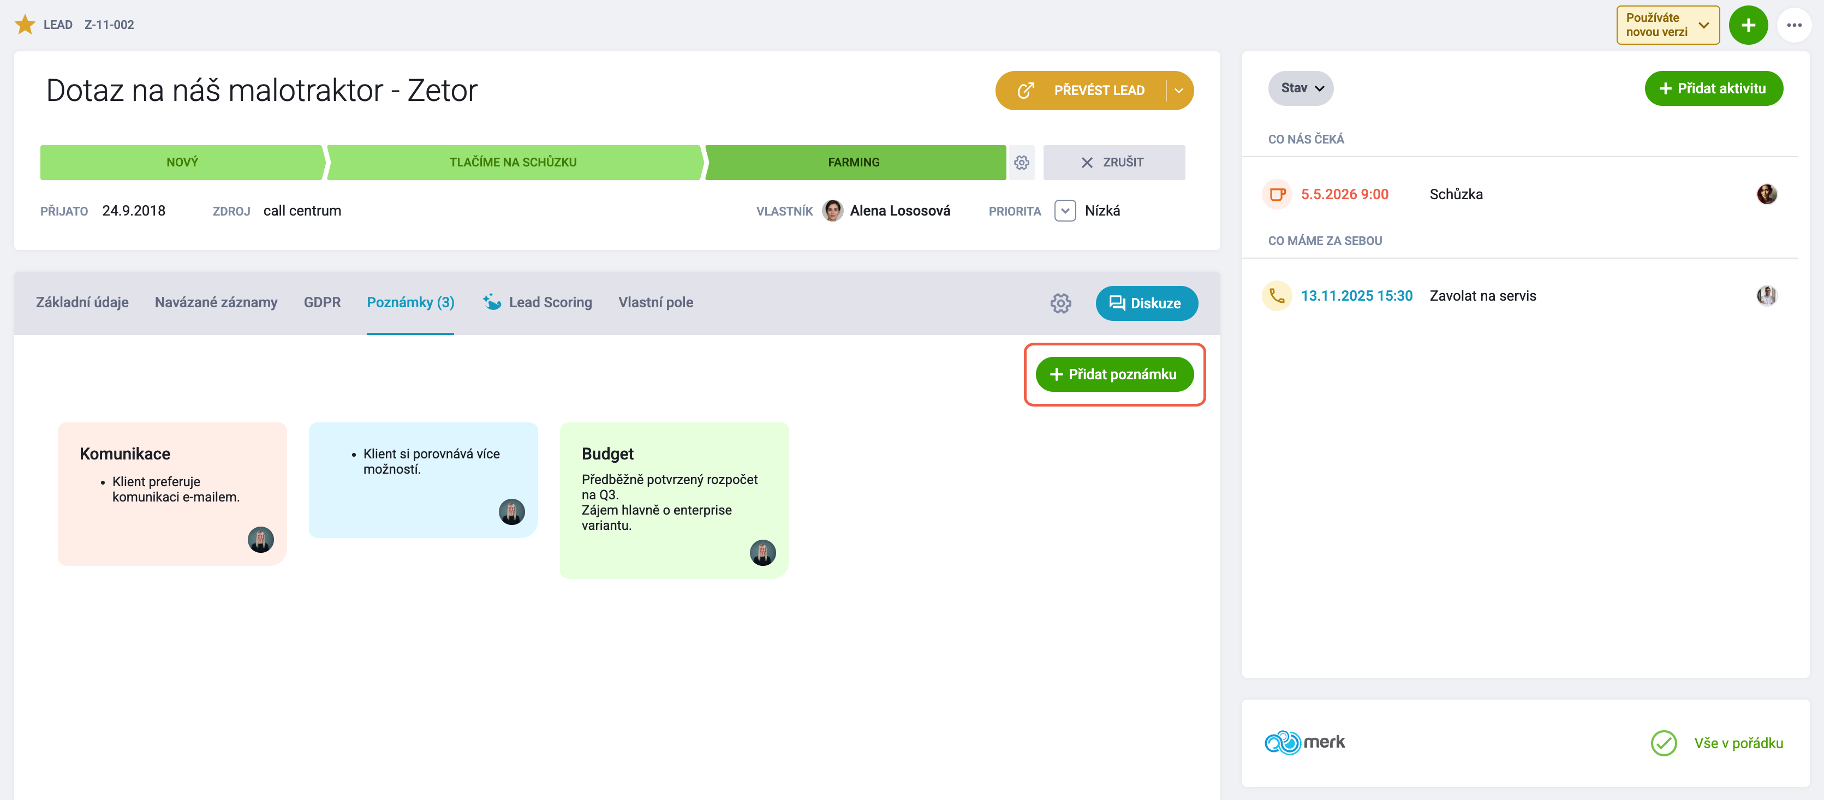The height and width of the screenshot is (800, 1824).
Task: Open the Lead Scoring tab
Action: point(538,302)
